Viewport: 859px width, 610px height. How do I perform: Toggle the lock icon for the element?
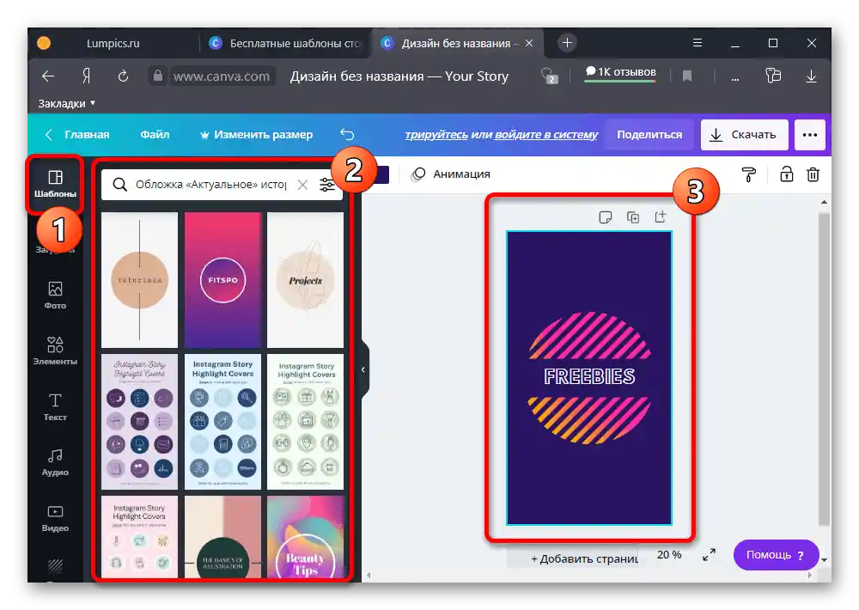[x=786, y=174]
